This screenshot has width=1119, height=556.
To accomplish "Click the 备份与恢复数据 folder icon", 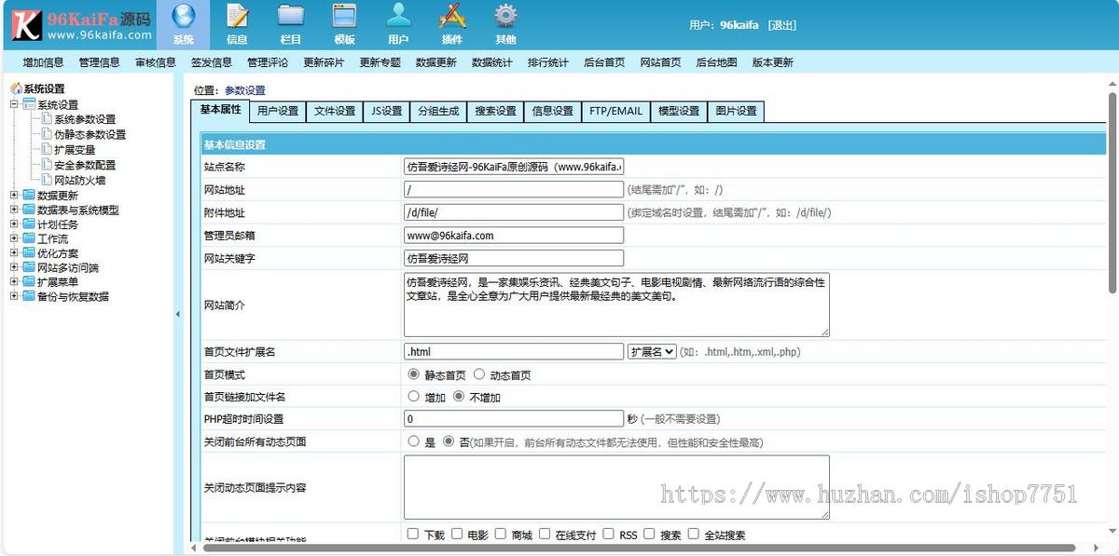I will (x=29, y=297).
